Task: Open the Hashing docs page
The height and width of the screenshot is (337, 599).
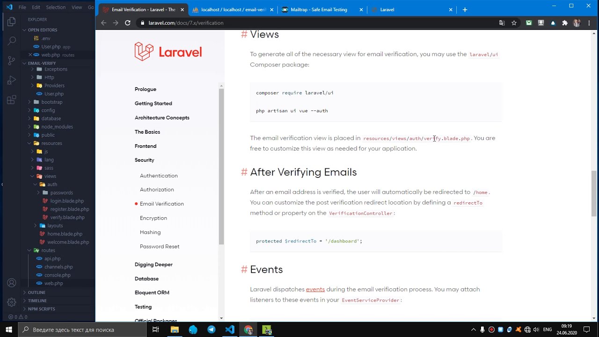Action: point(150,232)
